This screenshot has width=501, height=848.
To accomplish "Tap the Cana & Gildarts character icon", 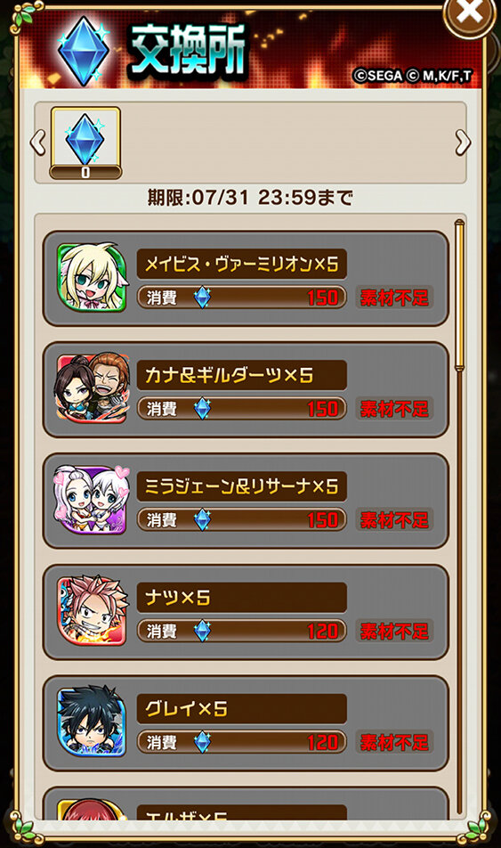I will tap(92, 388).
